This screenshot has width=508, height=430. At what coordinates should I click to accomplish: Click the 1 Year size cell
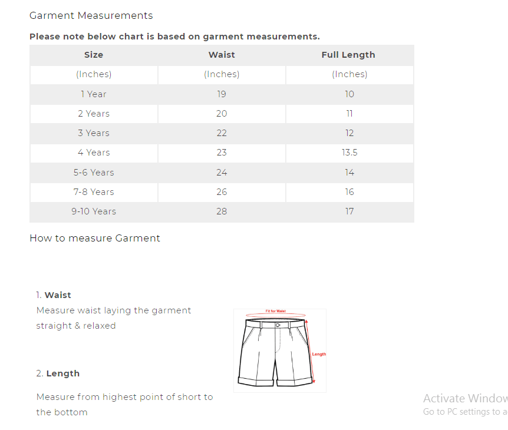tap(94, 94)
